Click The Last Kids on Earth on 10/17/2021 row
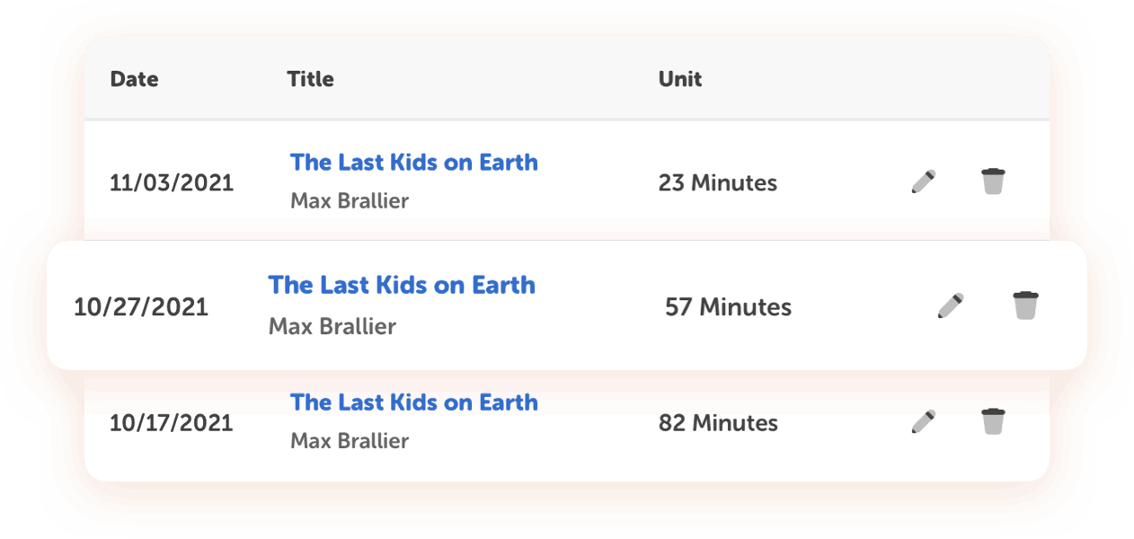The width and height of the screenshot is (1134, 539). tap(413, 402)
